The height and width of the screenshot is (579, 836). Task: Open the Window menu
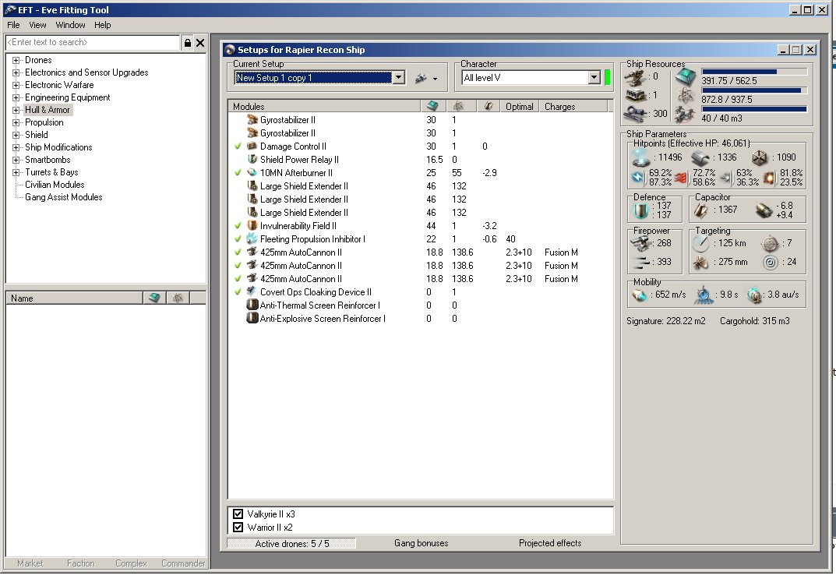(70, 25)
